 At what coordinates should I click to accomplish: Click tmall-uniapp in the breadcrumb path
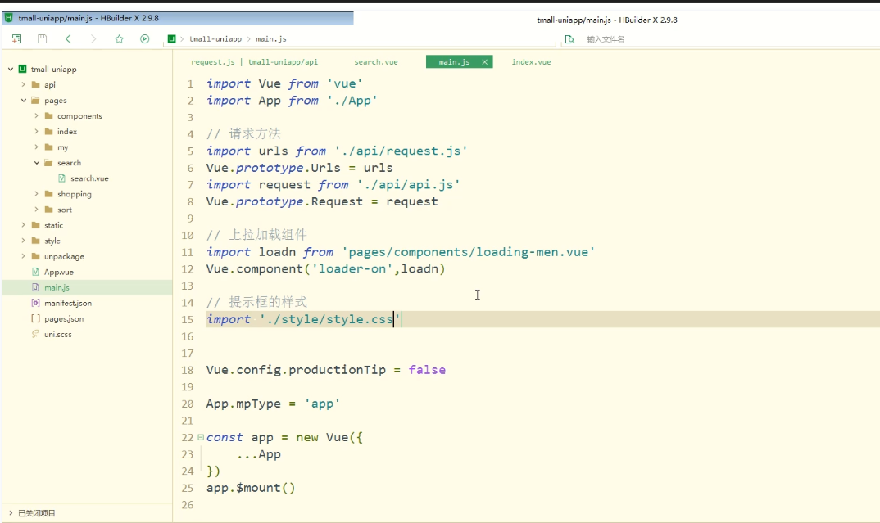(x=215, y=38)
